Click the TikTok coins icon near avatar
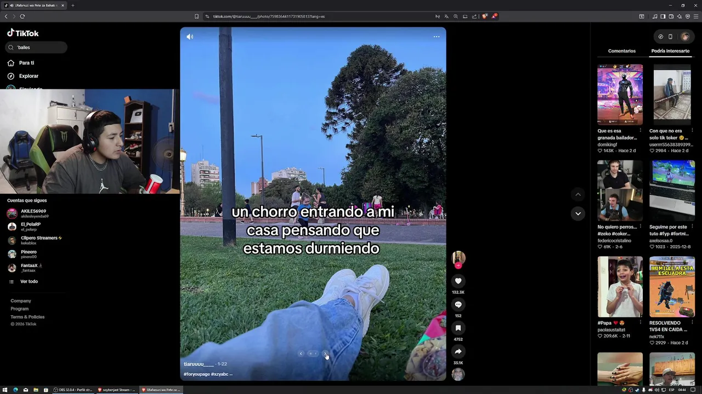Image resolution: width=702 pixels, height=394 pixels. click(660, 37)
